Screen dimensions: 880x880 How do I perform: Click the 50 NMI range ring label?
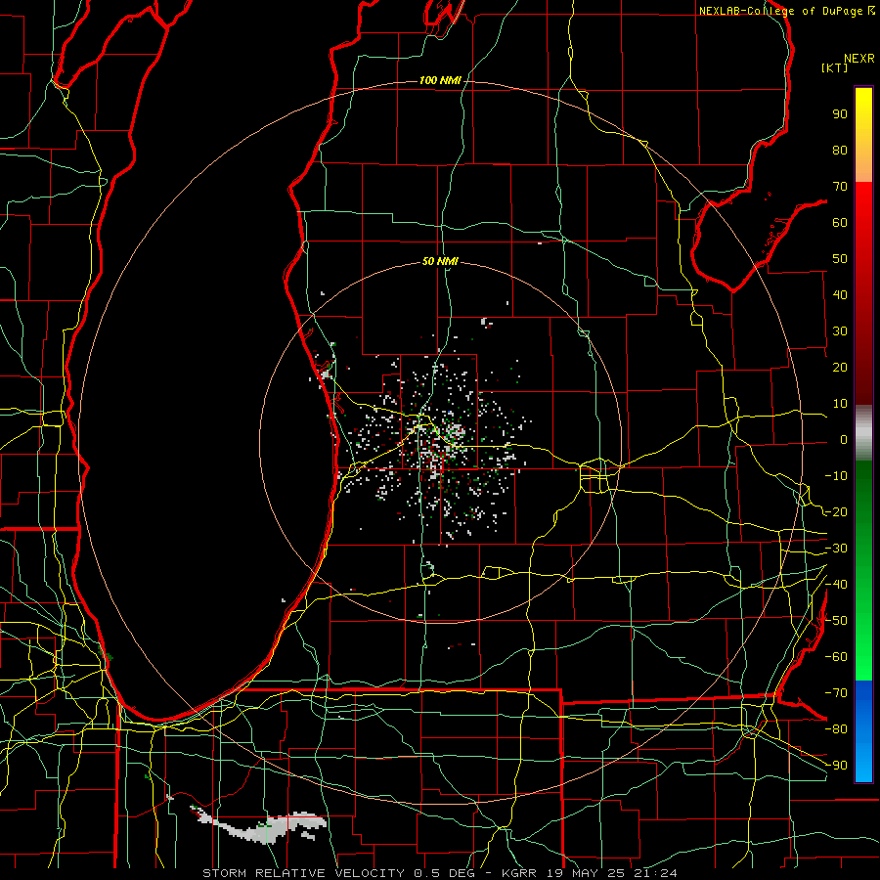coord(440,261)
